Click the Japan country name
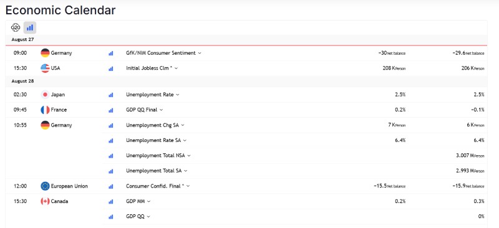499x228 pixels. [x=57, y=95]
